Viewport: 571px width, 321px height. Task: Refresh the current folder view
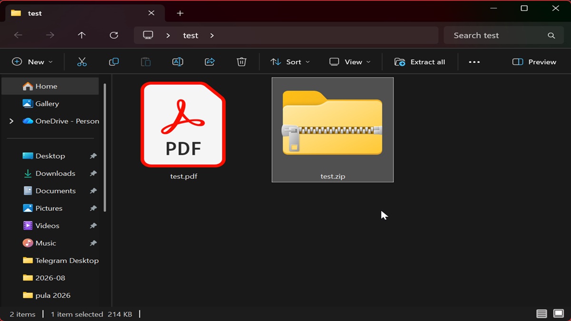click(x=114, y=35)
